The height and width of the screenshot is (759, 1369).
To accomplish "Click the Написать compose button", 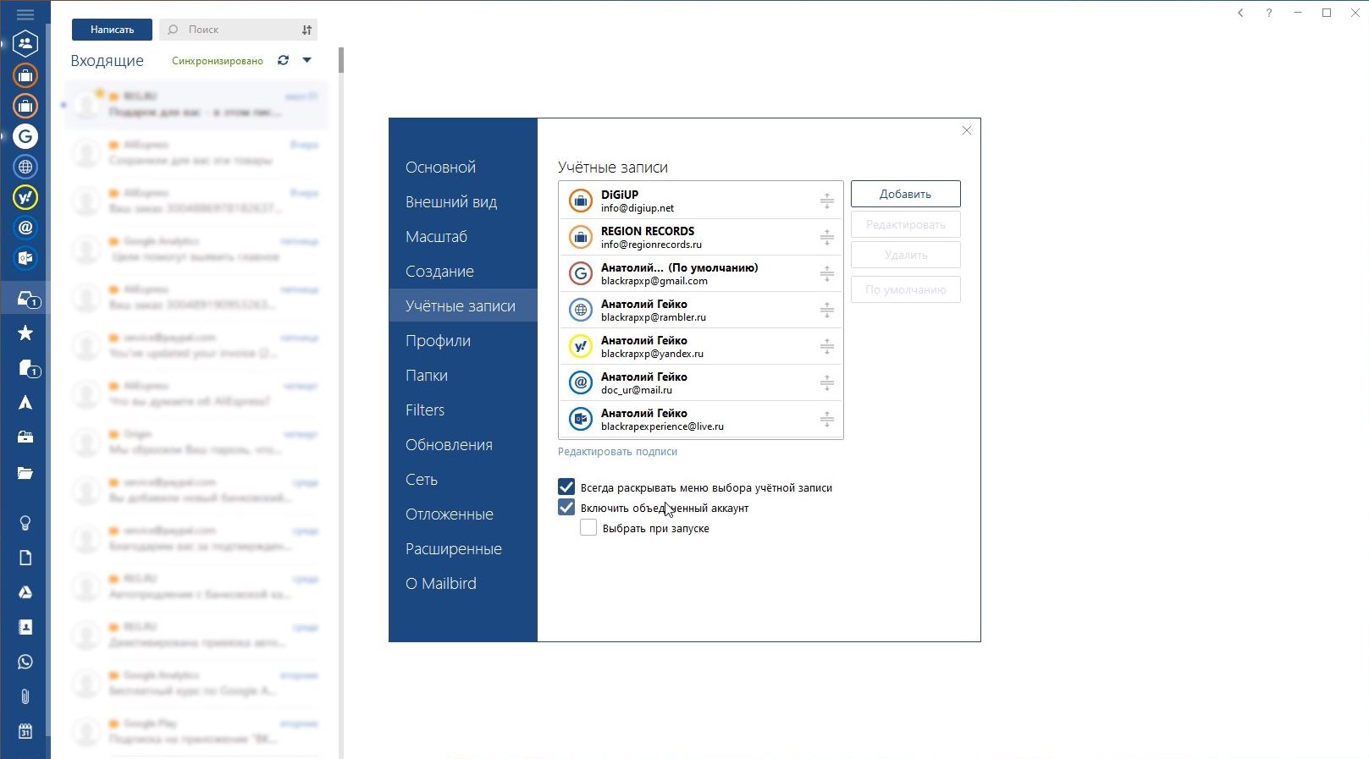I will (112, 30).
